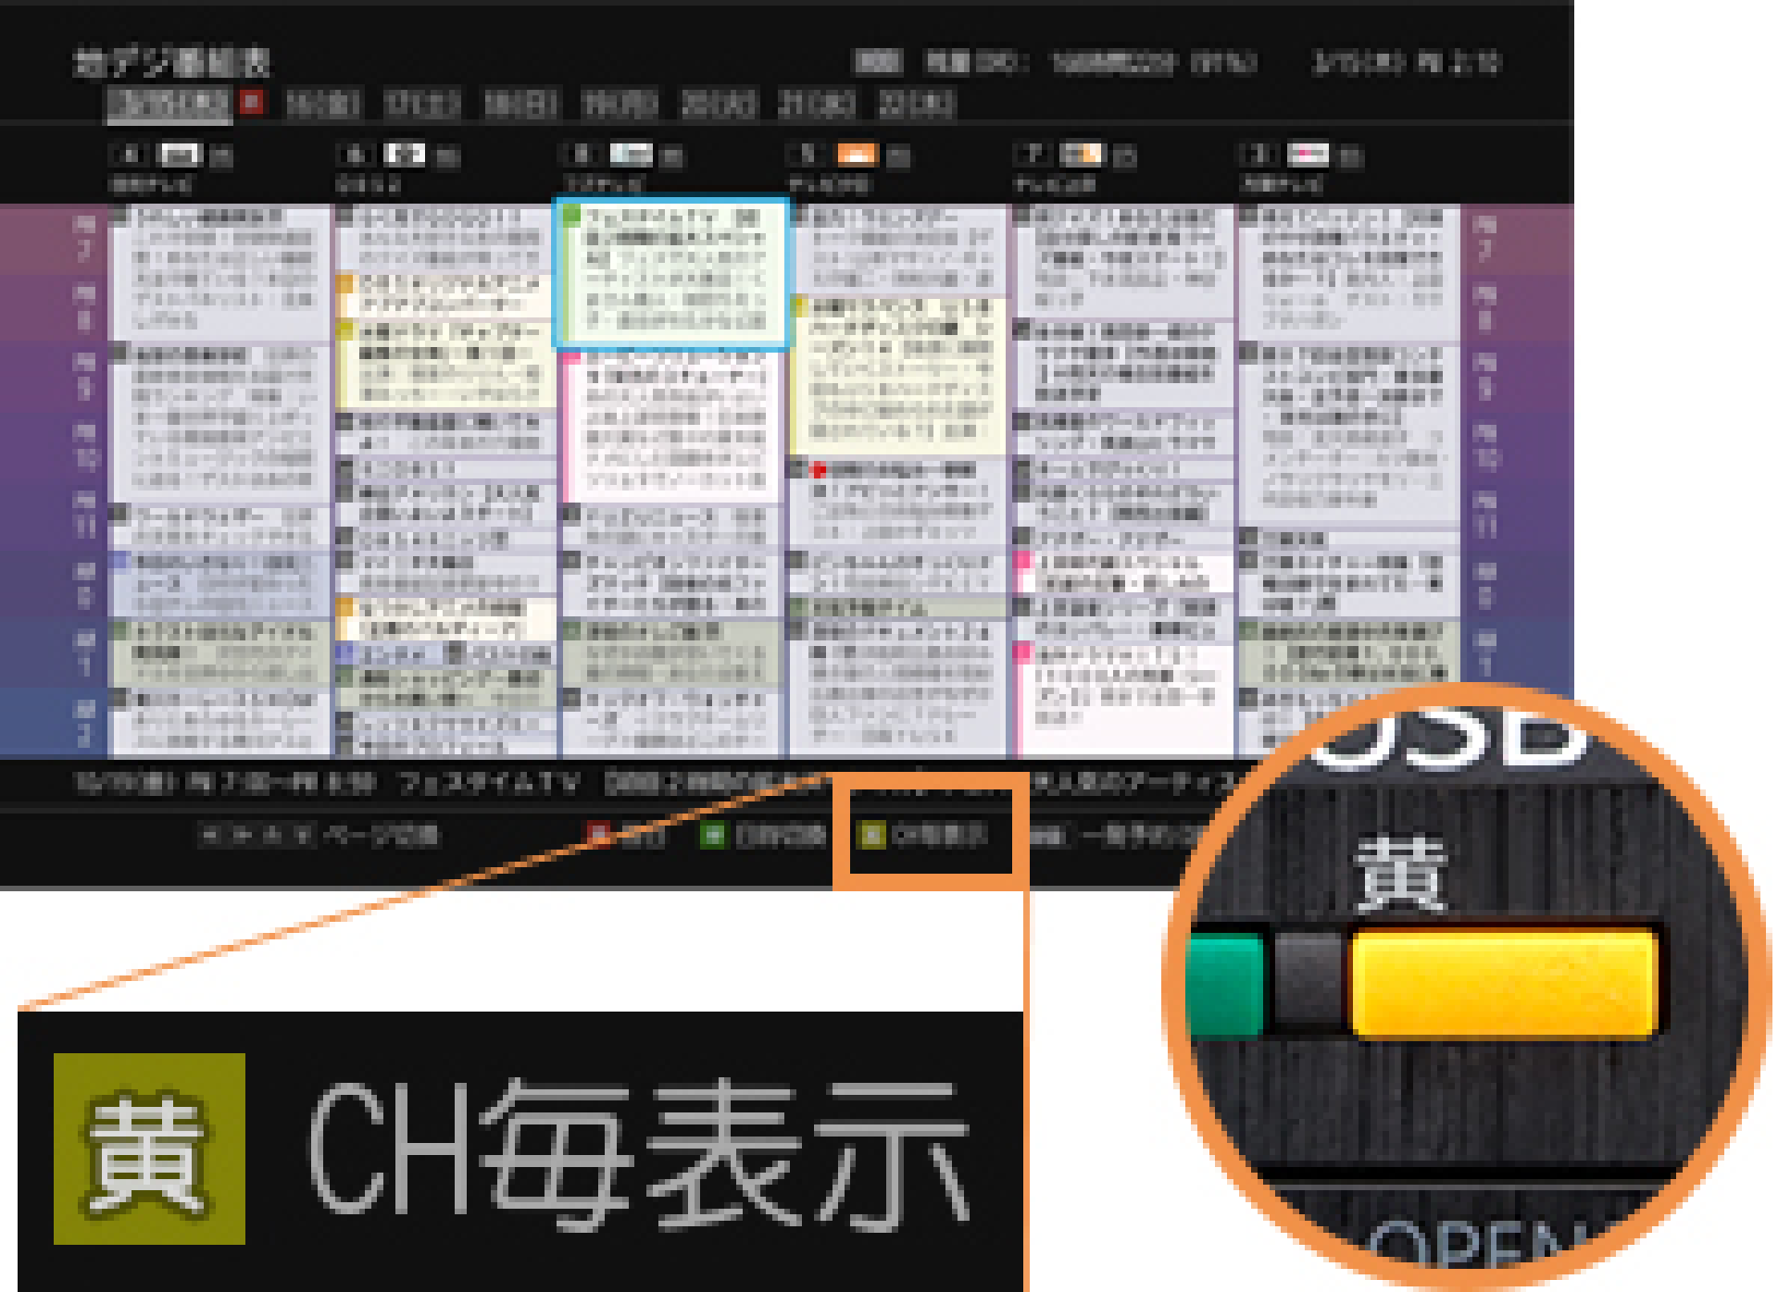
Task: Click the small yellow CH毎表示 icon in footer
Action: click(x=871, y=835)
